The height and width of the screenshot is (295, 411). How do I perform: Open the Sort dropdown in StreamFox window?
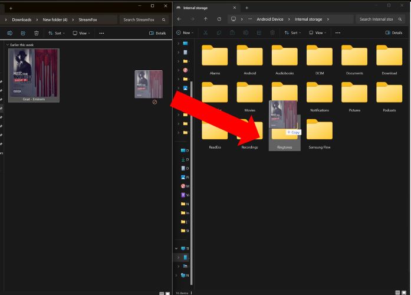pos(57,33)
